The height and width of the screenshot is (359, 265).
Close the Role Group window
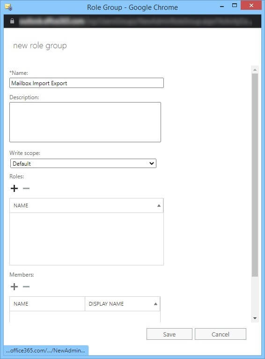[251, 6]
